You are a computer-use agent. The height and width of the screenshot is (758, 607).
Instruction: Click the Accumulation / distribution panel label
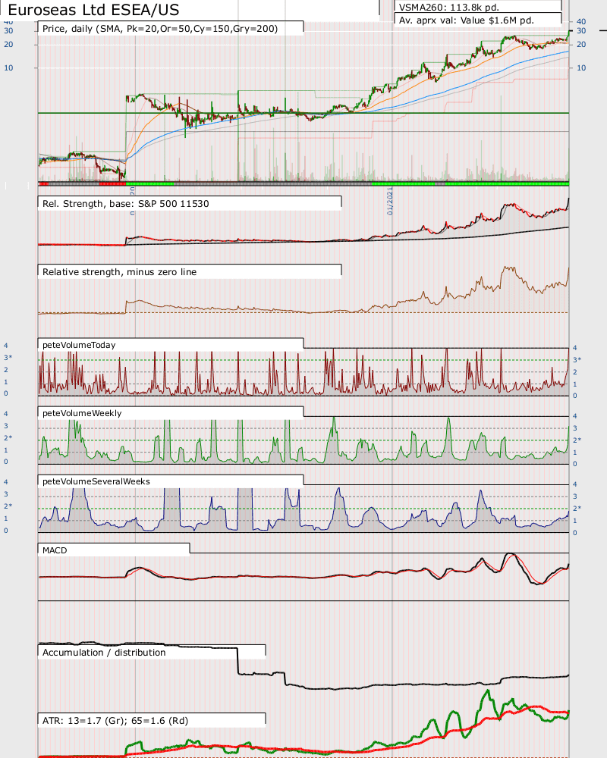(104, 652)
